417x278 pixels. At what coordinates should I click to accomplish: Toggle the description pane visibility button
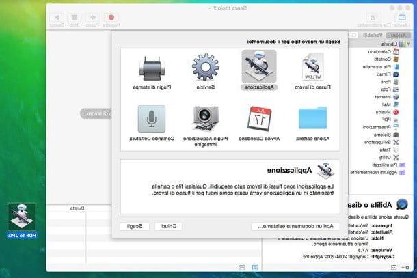click(x=394, y=268)
